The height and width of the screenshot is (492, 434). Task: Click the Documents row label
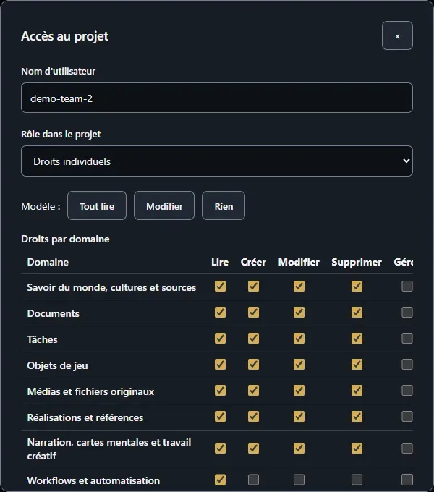[54, 313]
